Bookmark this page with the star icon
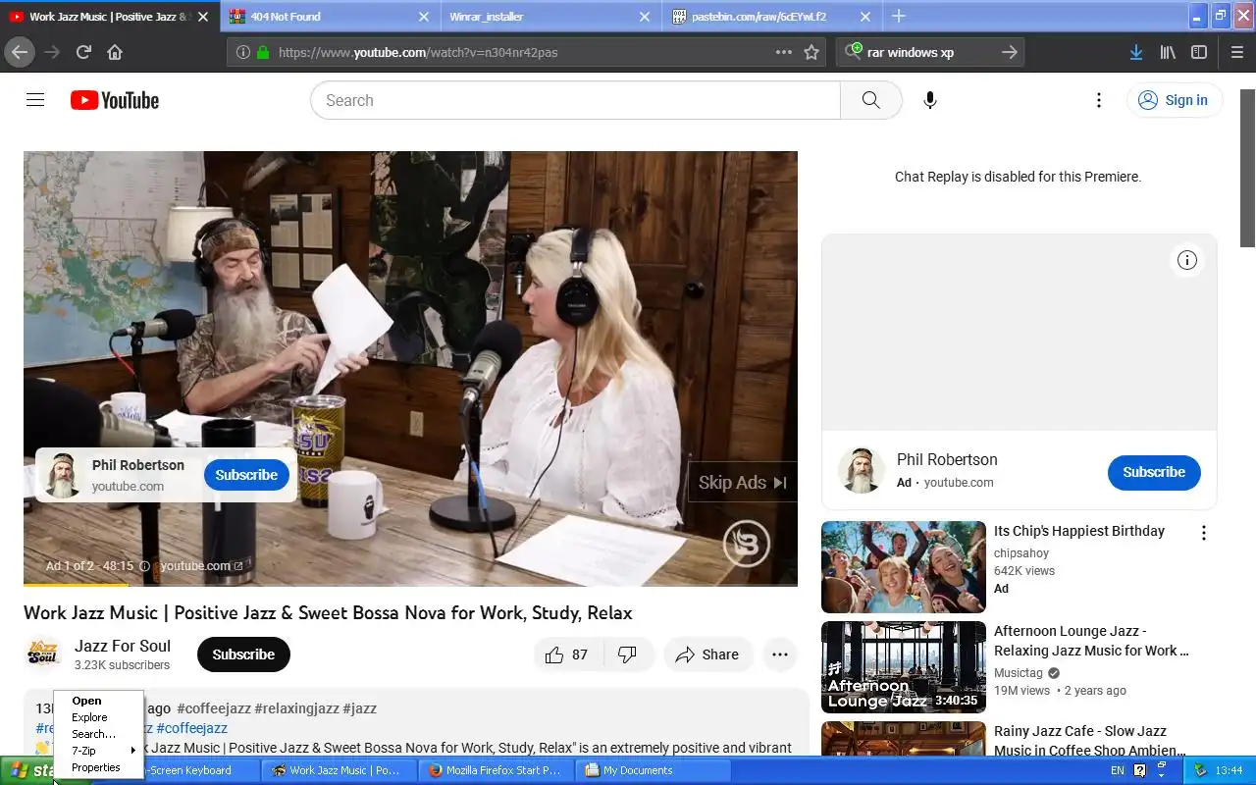1256x785 pixels. click(811, 52)
